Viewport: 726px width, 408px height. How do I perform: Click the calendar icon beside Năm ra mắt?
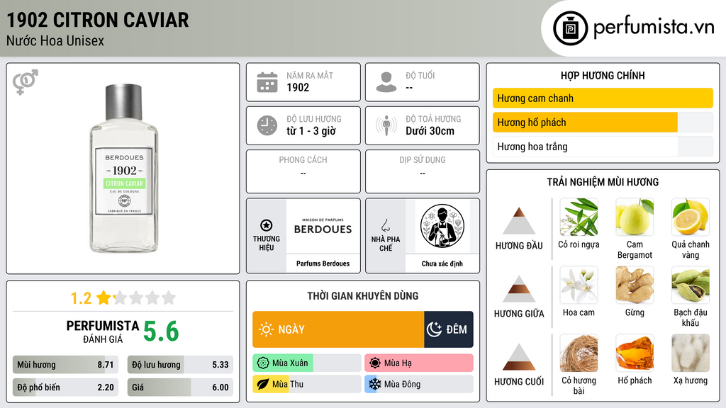(x=267, y=82)
